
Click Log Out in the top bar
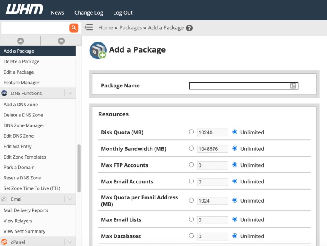123,13
